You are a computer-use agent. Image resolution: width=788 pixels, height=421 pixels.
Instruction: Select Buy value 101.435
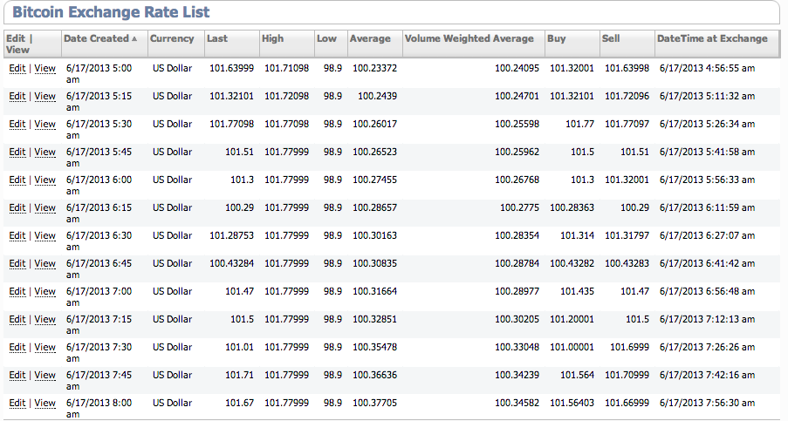578,291
